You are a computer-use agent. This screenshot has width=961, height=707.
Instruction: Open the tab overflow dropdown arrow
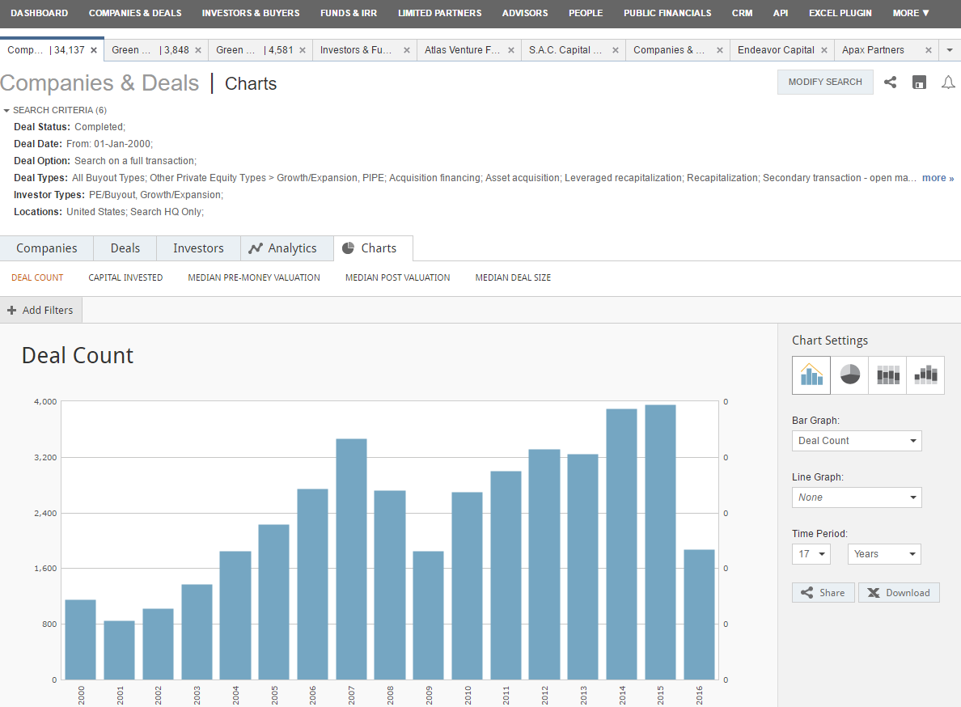pyautogui.click(x=950, y=50)
